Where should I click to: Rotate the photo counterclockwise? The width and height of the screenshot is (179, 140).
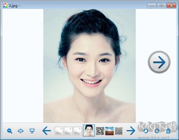(146, 131)
